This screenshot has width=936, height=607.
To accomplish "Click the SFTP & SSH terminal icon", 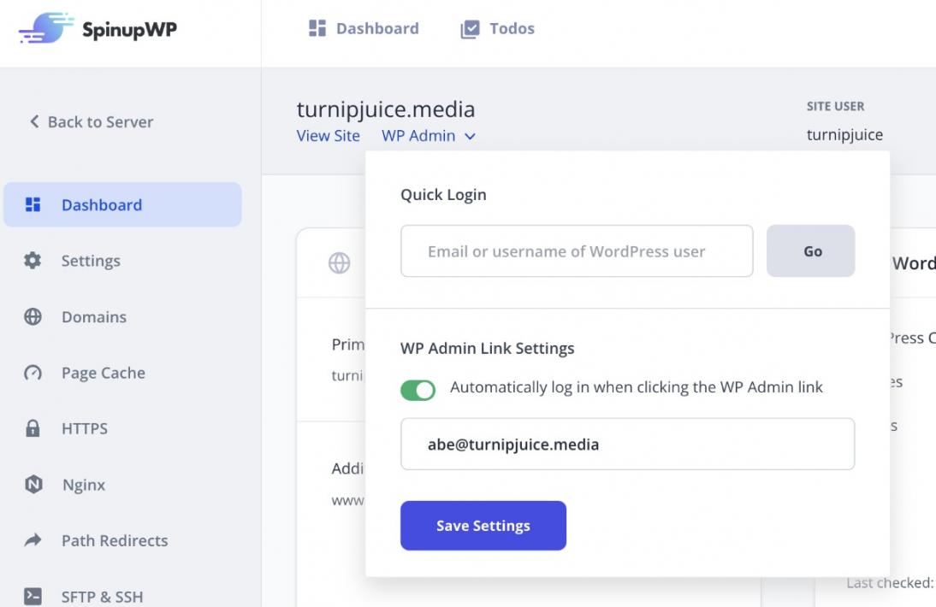I will [33, 596].
